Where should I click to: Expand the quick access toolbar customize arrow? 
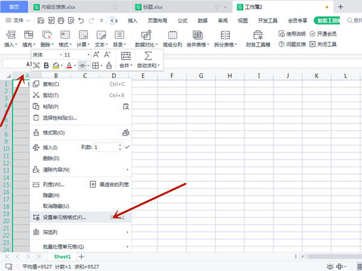[x=101, y=20]
